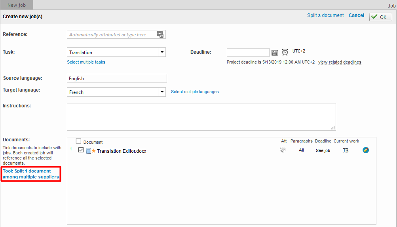
Task: Click the attachments paperclip icon
Action: (283, 150)
